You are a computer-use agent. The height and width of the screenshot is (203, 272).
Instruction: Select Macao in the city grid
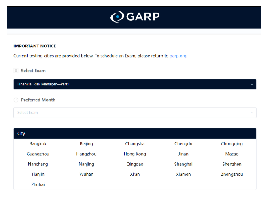click(x=232, y=154)
